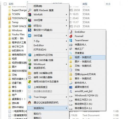128x119 pixels.
Task: Click the WinRAR books icon
Action: (30, 15)
